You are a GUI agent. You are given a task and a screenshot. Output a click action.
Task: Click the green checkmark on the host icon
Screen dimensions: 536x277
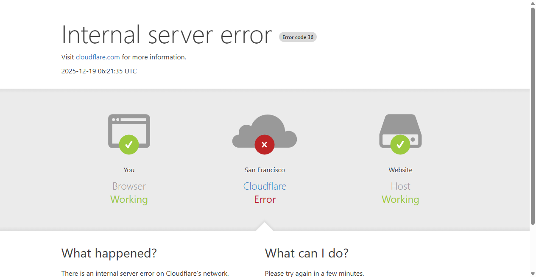pos(400,145)
